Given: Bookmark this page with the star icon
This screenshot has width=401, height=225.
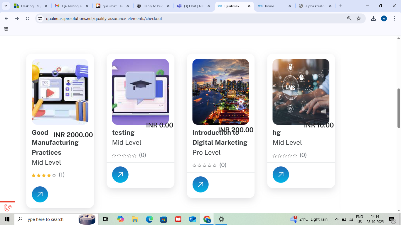Looking at the screenshot, I should point(359,18).
